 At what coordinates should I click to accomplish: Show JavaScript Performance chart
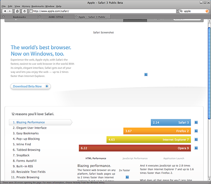(x=135, y=158)
